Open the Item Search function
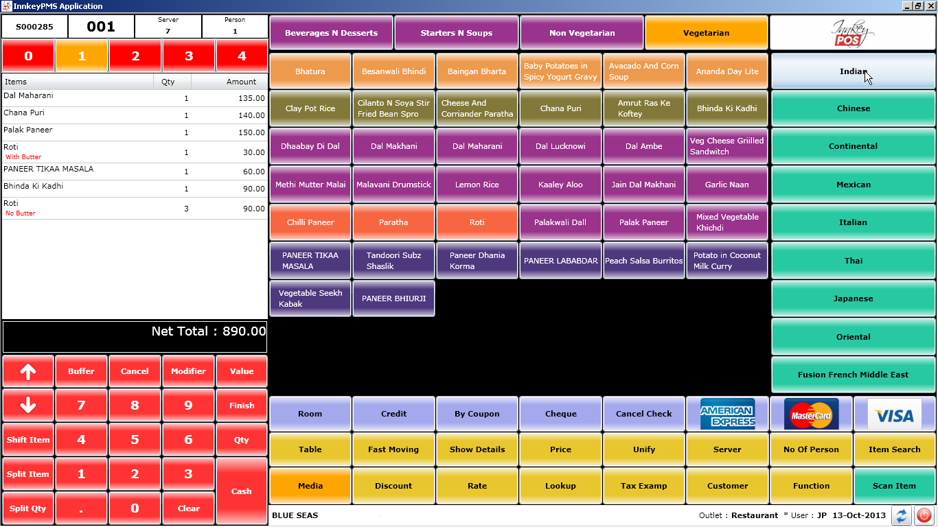The width and height of the screenshot is (938, 527). pyautogui.click(x=894, y=449)
